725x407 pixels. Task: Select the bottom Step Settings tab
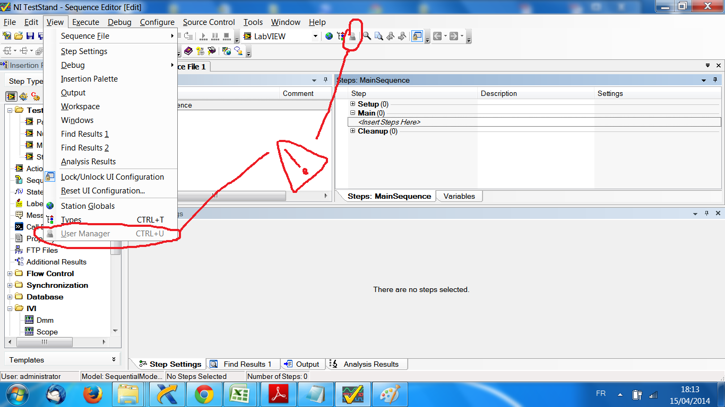click(170, 364)
